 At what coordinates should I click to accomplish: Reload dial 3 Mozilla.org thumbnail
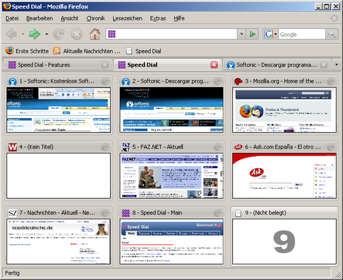331,81
